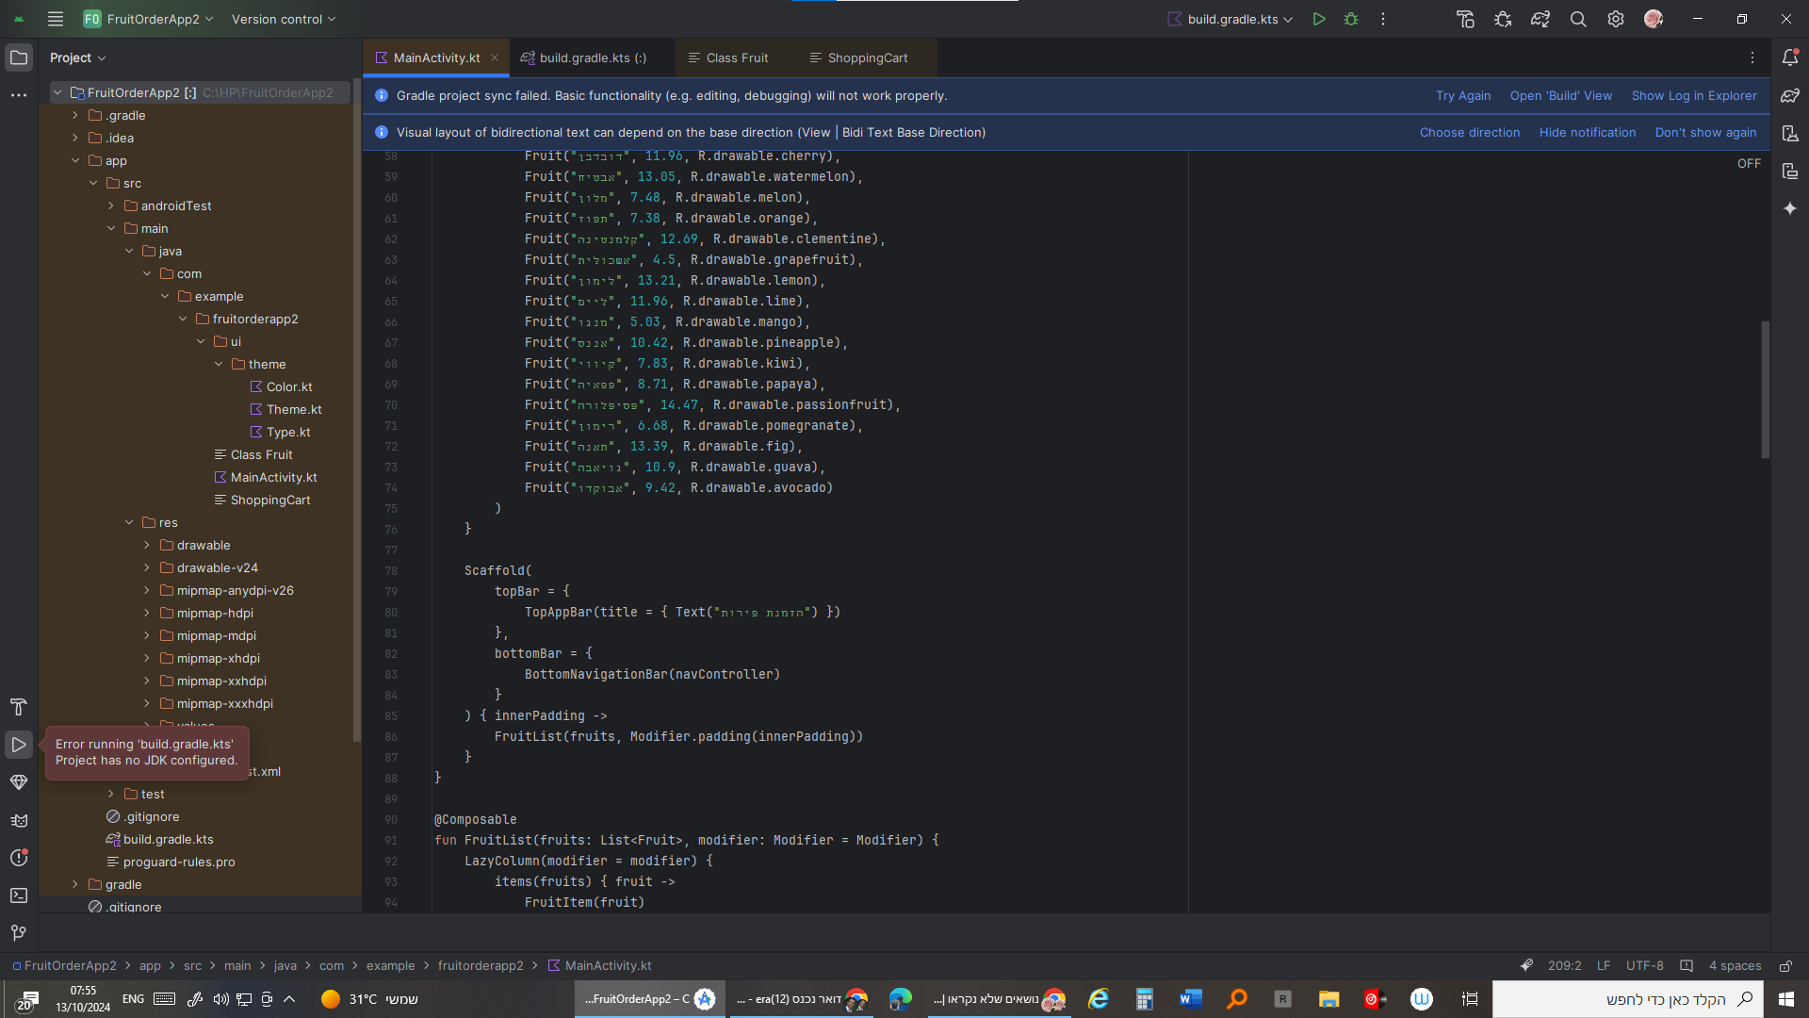The height and width of the screenshot is (1018, 1809).
Task: Open Windows Start button
Action: [1786, 999]
